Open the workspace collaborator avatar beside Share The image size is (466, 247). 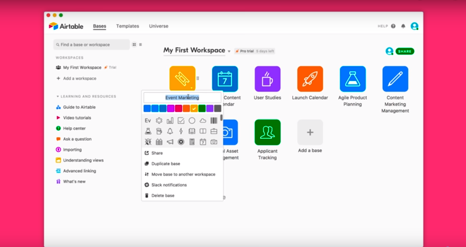coord(389,51)
